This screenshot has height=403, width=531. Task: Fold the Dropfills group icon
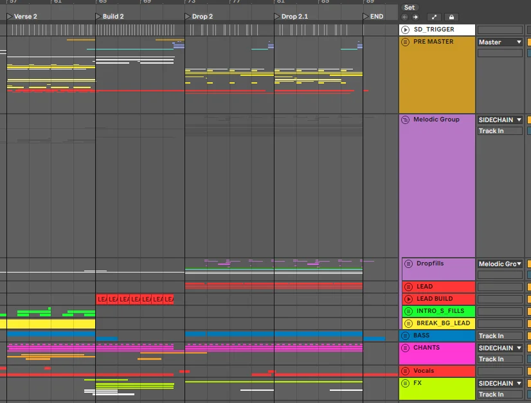[x=408, y=264]
